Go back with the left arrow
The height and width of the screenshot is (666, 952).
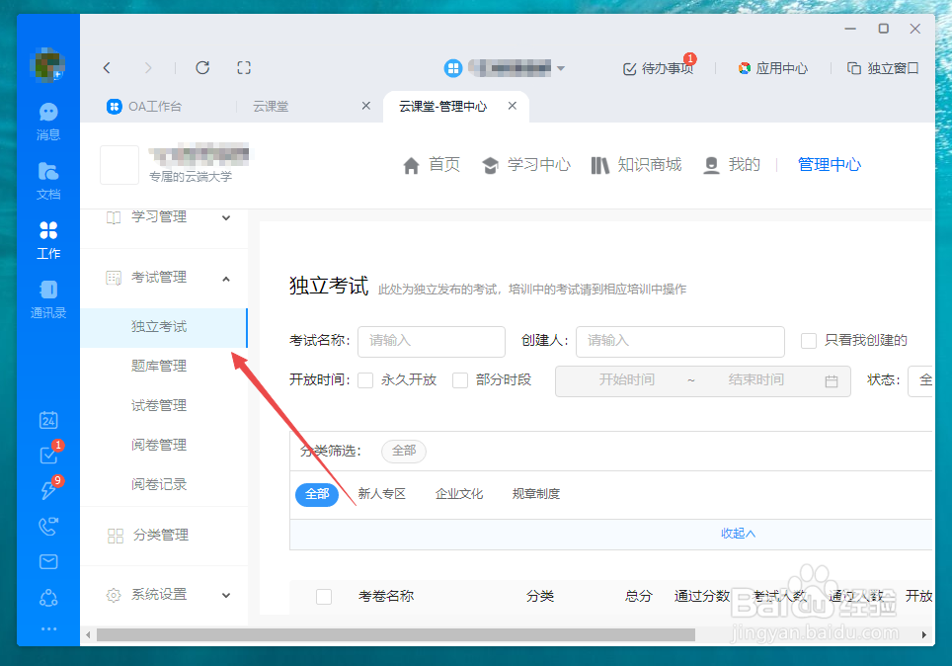tap(107, 68)
